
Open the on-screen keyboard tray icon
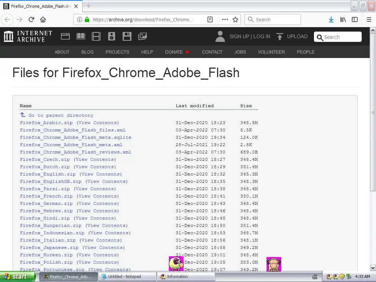315,277
